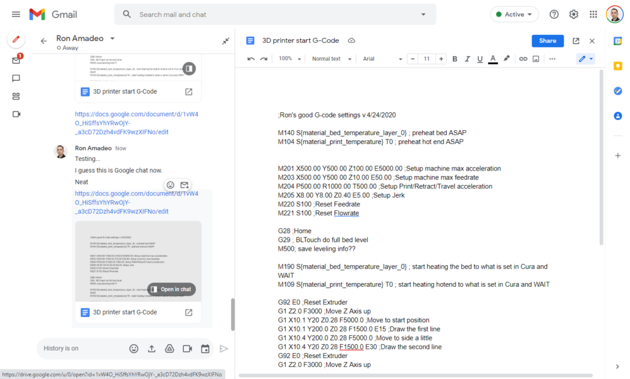This screenshot has height=379, width=630.
Task: Close the document side panel
Action: click(x=592, y=41)
